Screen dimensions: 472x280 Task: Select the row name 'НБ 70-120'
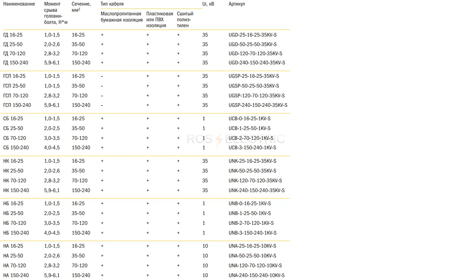(x=15, y=223)
